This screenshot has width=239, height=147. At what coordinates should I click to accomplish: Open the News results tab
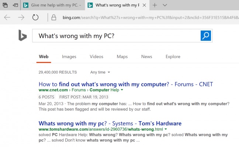click(147, 57)
